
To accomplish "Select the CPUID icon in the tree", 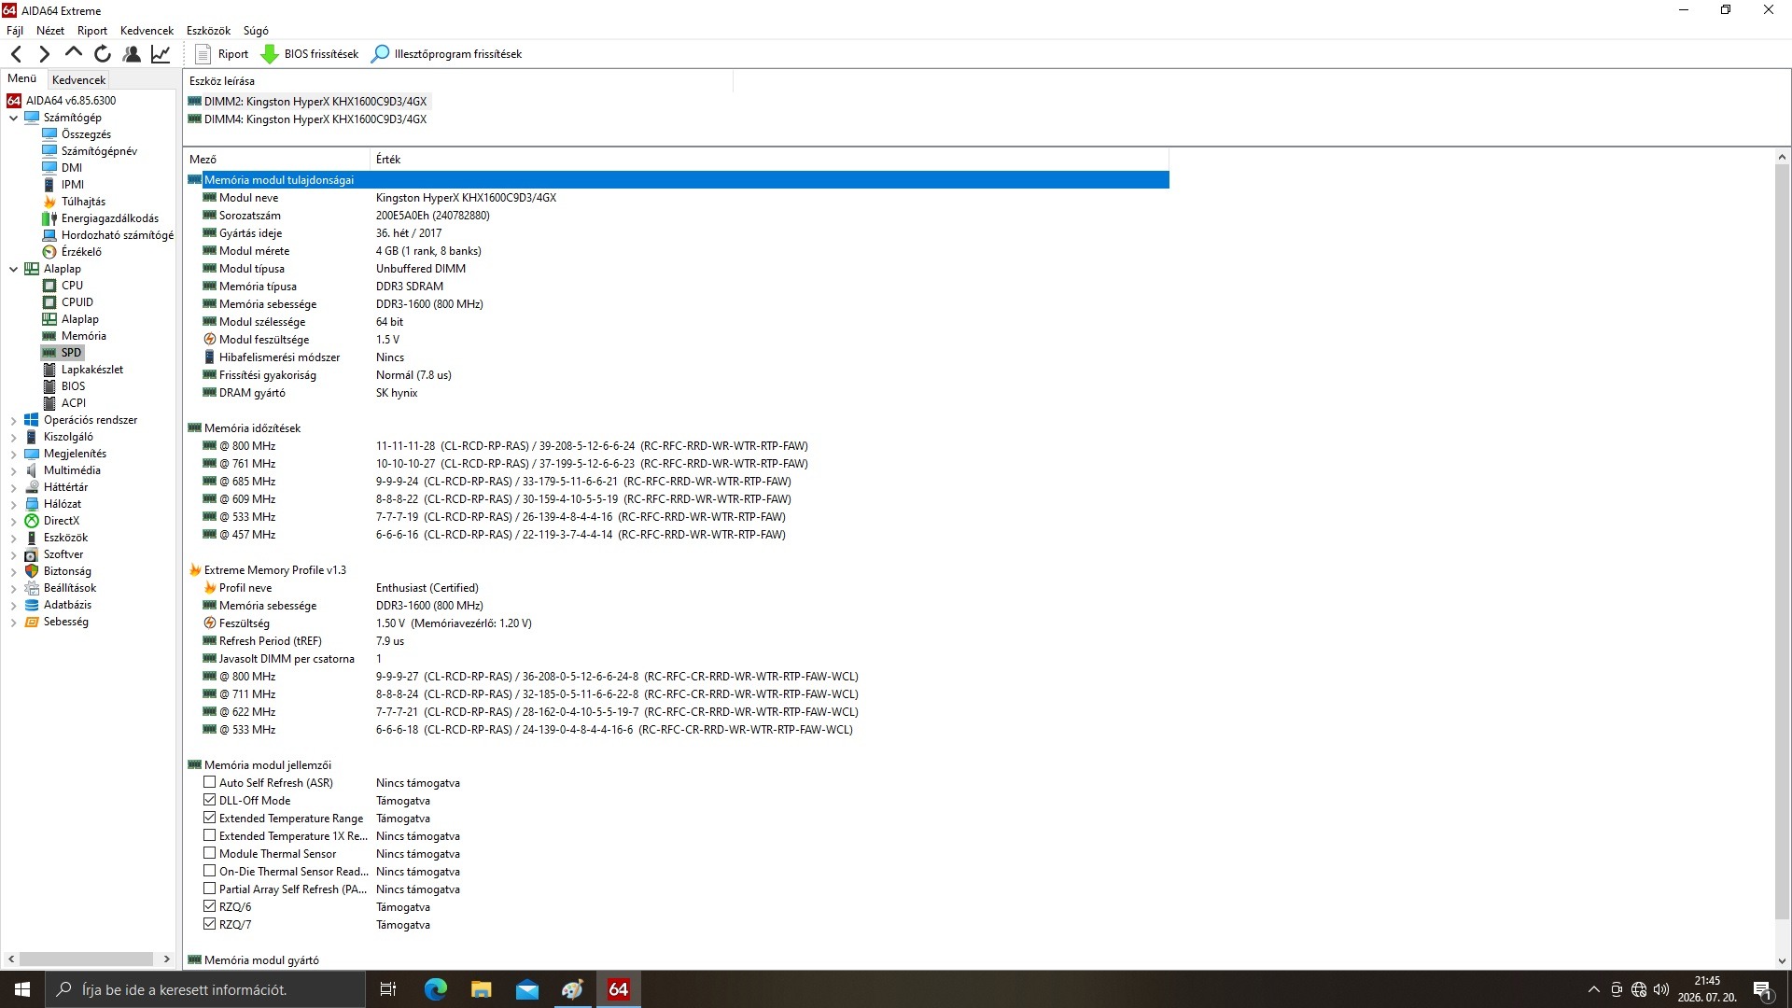I will (49, 302).
